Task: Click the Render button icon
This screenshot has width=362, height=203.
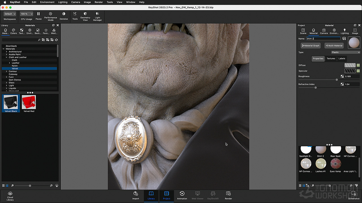Action: pos(228,193)
